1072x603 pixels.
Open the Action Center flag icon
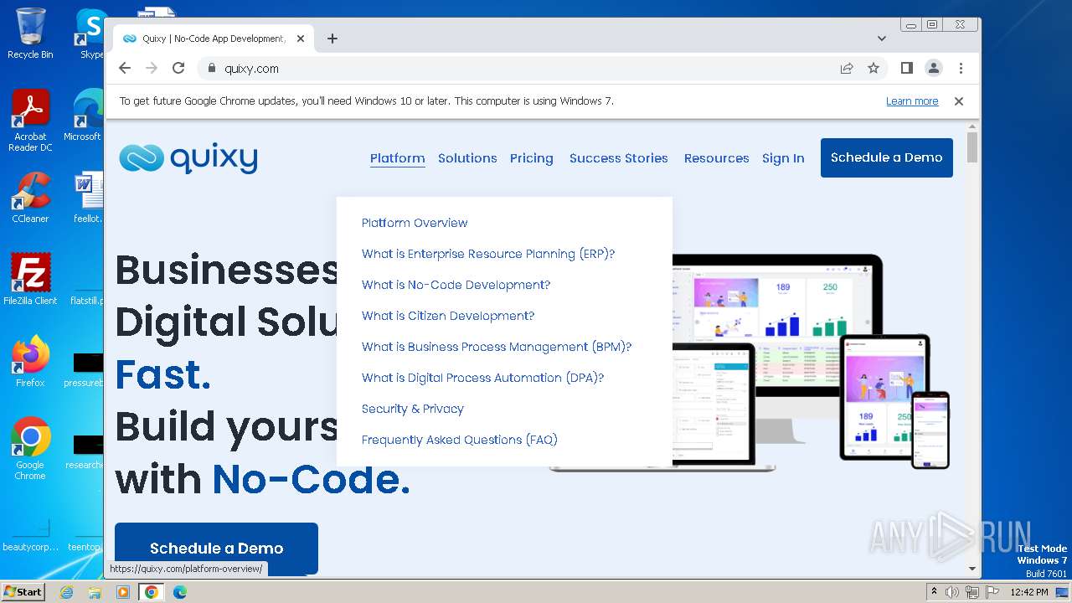coord(991,592)
